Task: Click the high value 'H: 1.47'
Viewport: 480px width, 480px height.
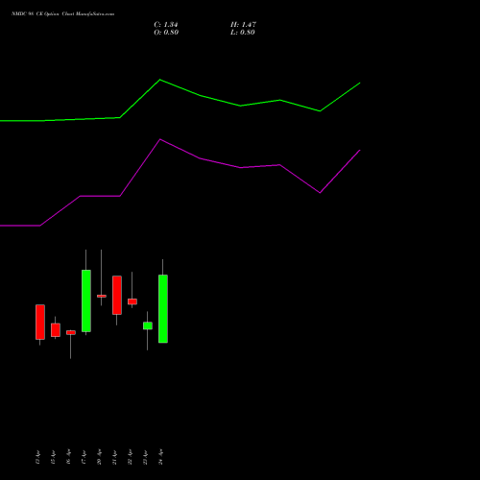Action: [x=243, y=25]
